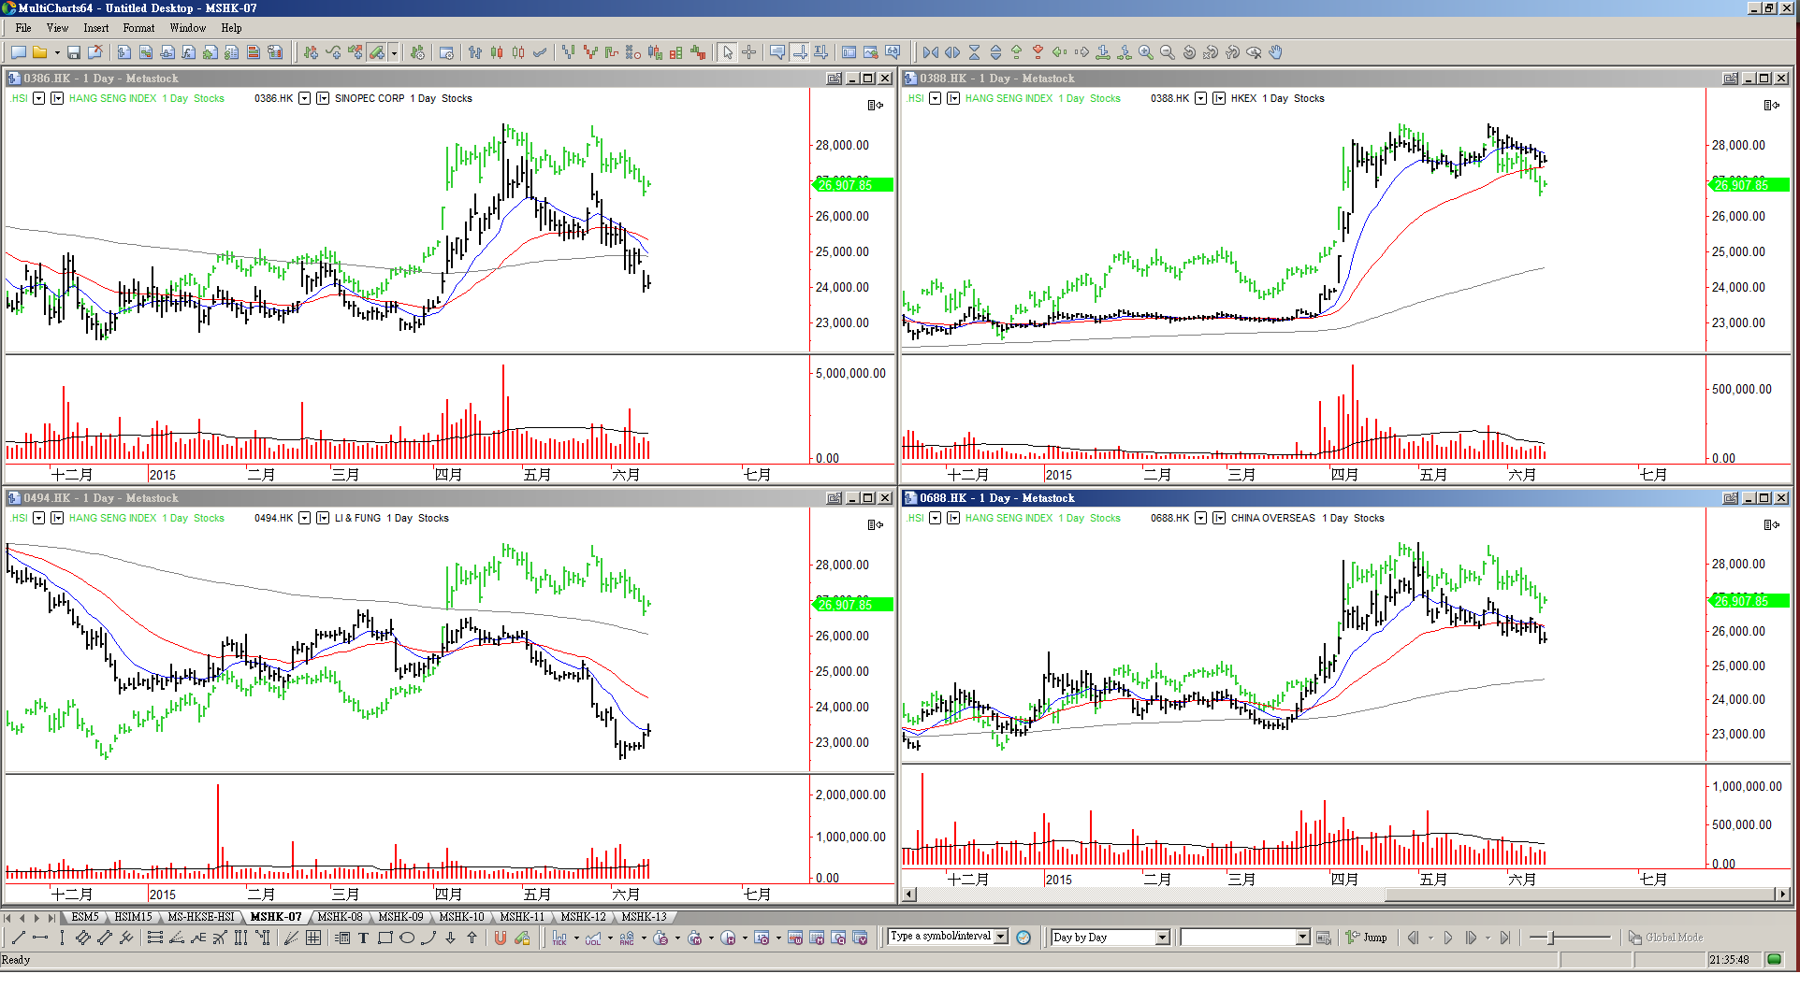Click the Save workspace icon

coord(74,53)
